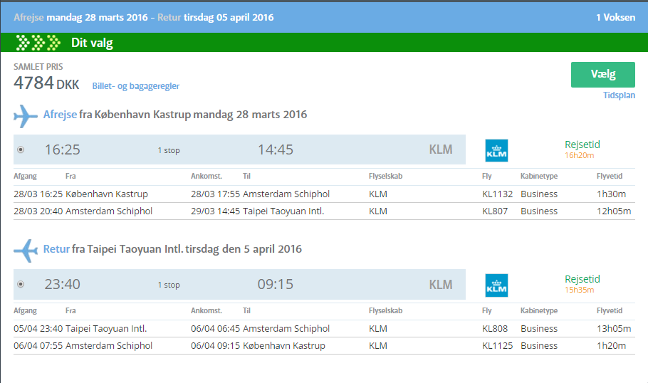Select the 23:40 return radio button

[x=21, y=284]
